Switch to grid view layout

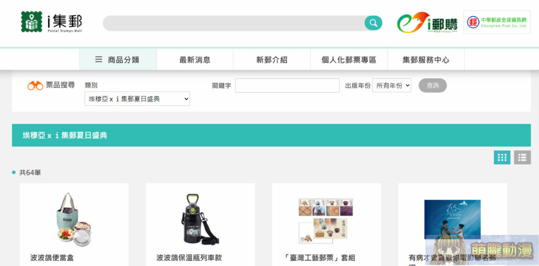tap(502, 157)
